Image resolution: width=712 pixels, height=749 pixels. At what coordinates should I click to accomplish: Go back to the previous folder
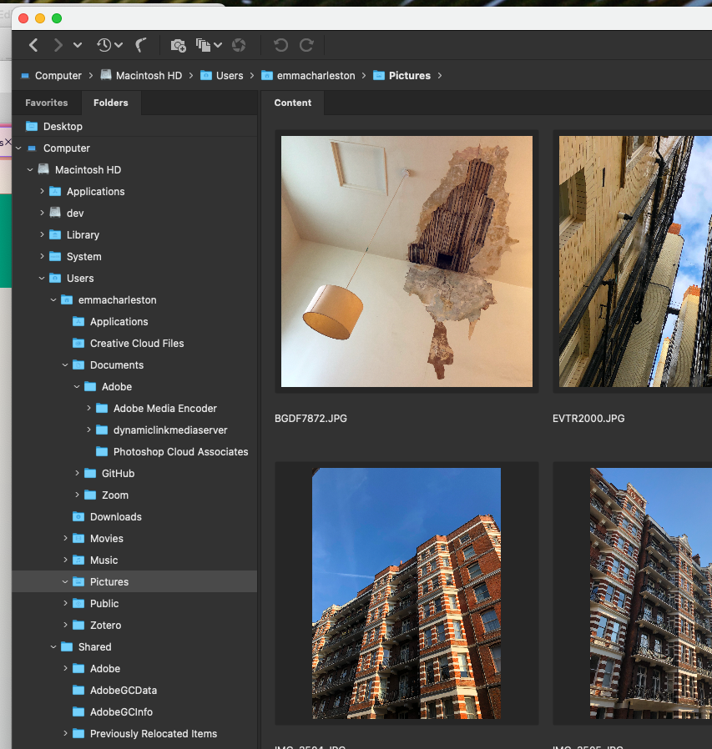(33, 45)
